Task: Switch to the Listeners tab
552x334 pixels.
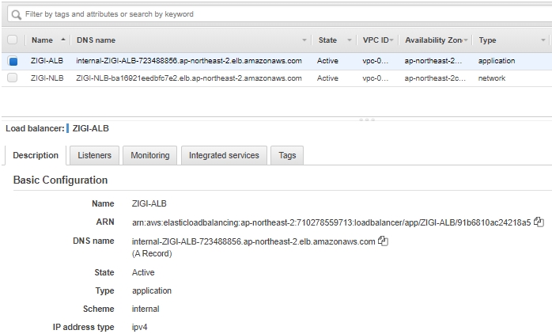Action: coord(94,155)
